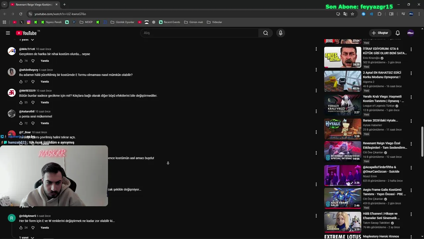Open the MEKİP bookmarks folder

point(86,22)
